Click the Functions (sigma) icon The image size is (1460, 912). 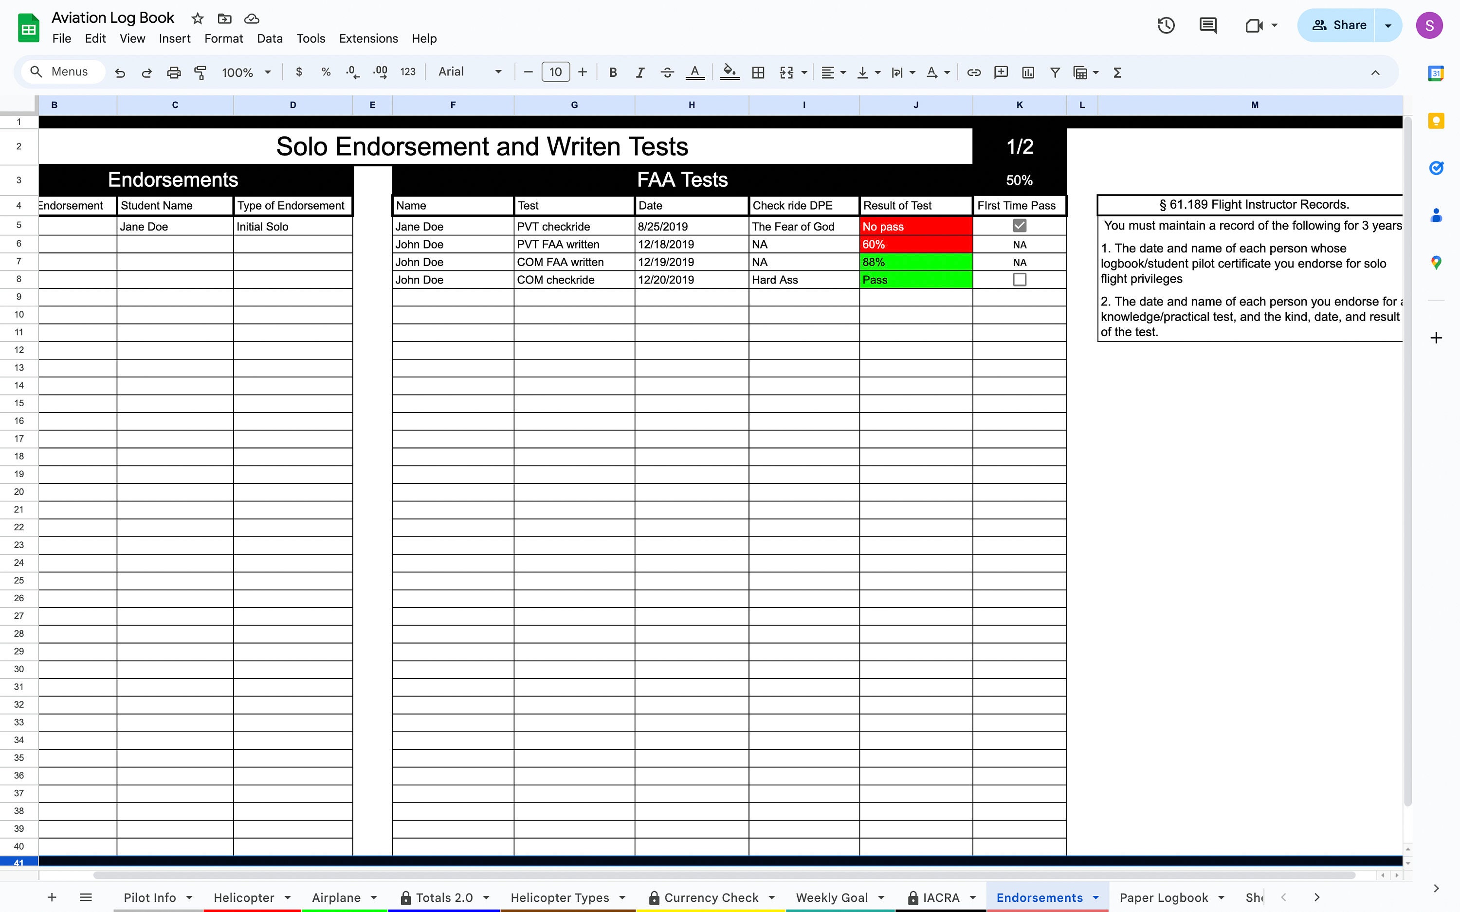1117,72
